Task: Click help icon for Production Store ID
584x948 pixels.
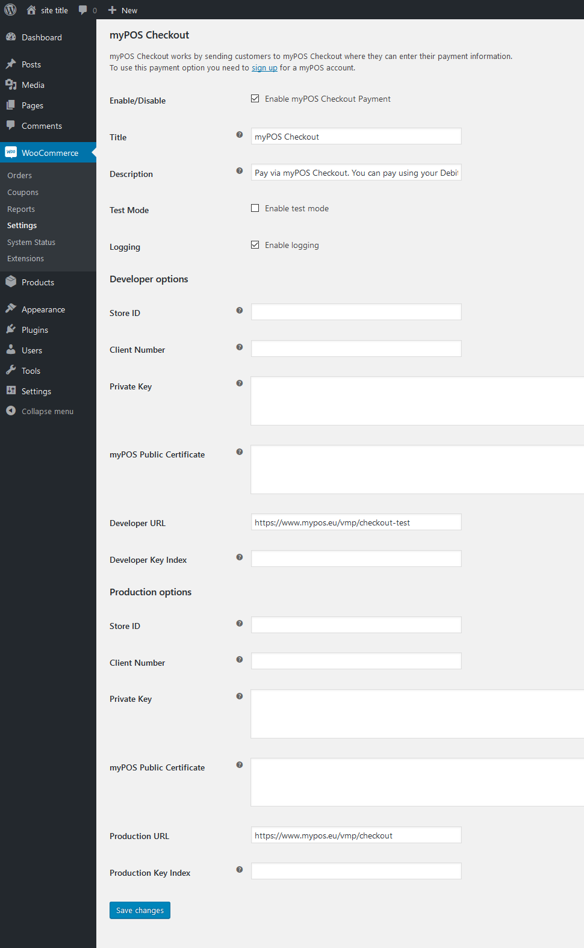Action: (x=240, y=624)
